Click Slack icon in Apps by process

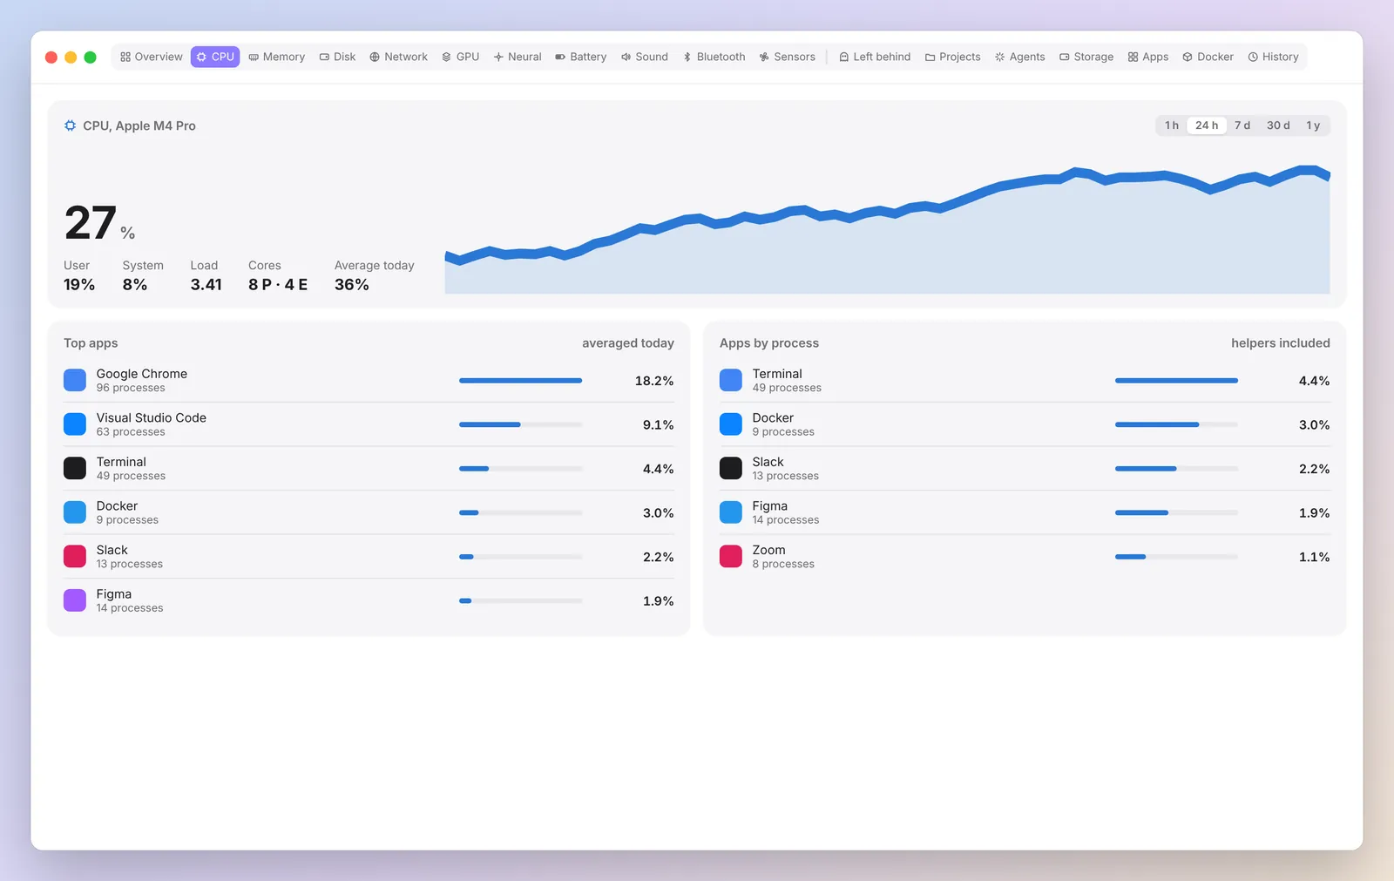[731, 468]
